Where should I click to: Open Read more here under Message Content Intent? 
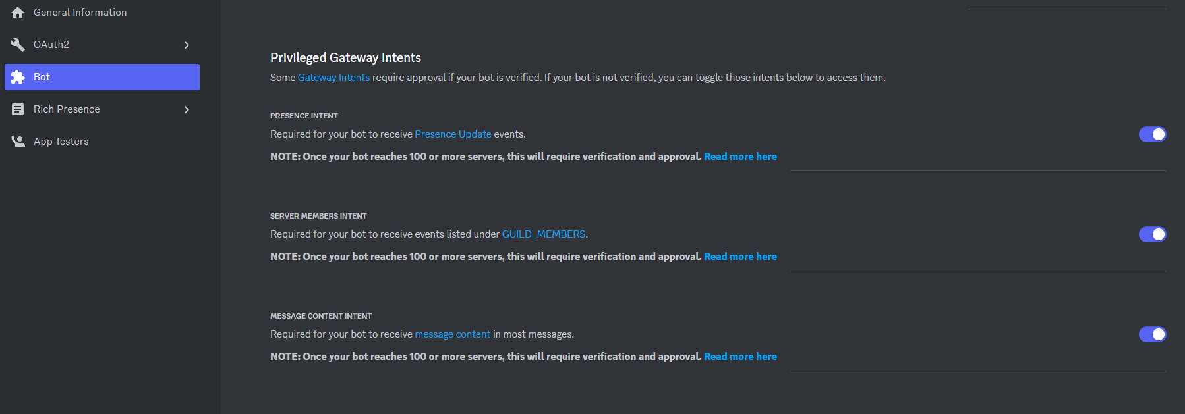[740, 356]
